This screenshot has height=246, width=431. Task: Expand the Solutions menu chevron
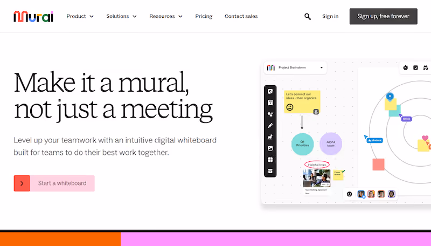[135, 17]
